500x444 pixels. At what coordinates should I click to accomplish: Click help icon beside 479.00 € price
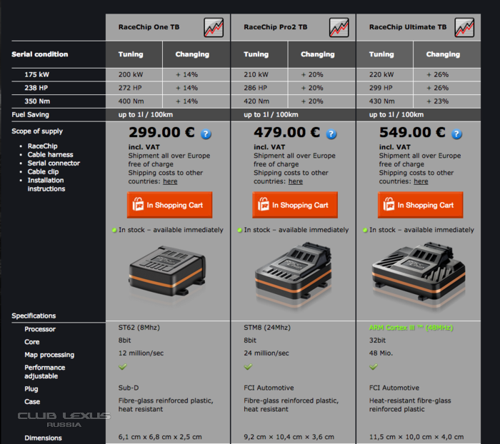pos(331,134)
